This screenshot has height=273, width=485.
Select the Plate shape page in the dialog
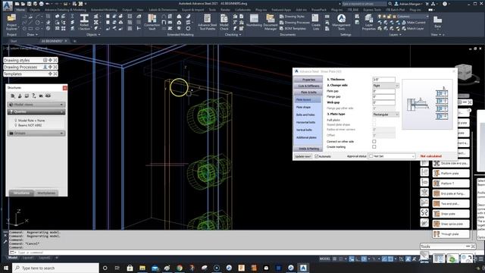[303, 107]
